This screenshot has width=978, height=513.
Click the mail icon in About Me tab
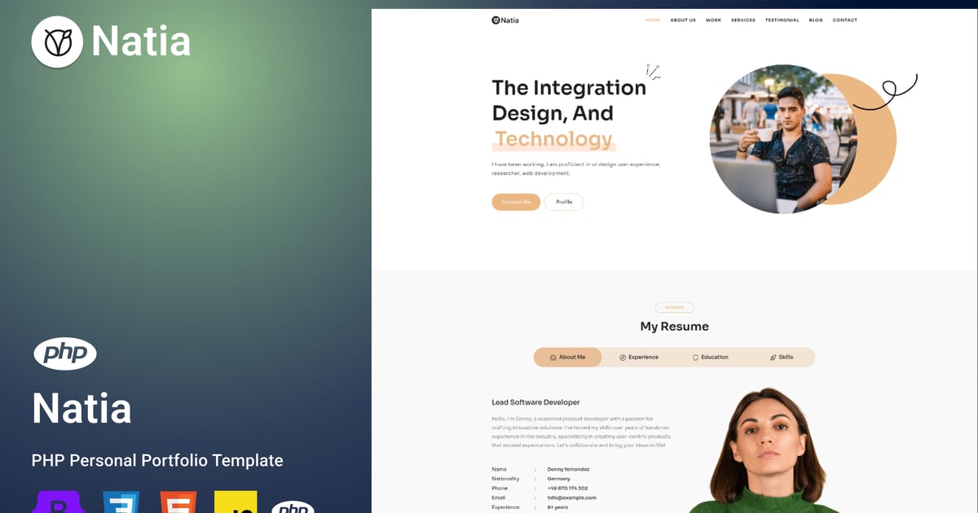tap(553, 357)
